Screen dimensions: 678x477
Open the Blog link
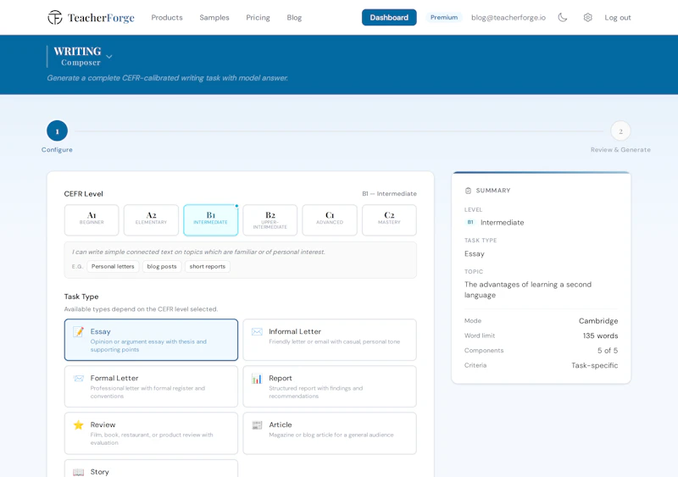point(294,17)
